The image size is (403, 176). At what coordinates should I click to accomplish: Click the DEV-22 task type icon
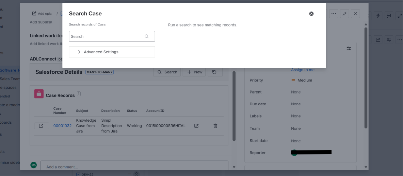[78, 174]
